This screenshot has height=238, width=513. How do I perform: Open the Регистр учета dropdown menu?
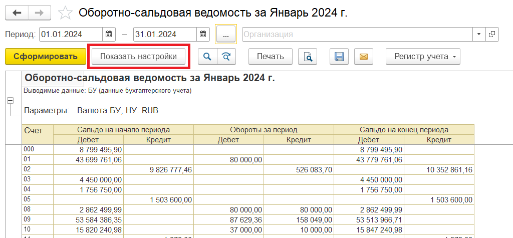[423, 57]
